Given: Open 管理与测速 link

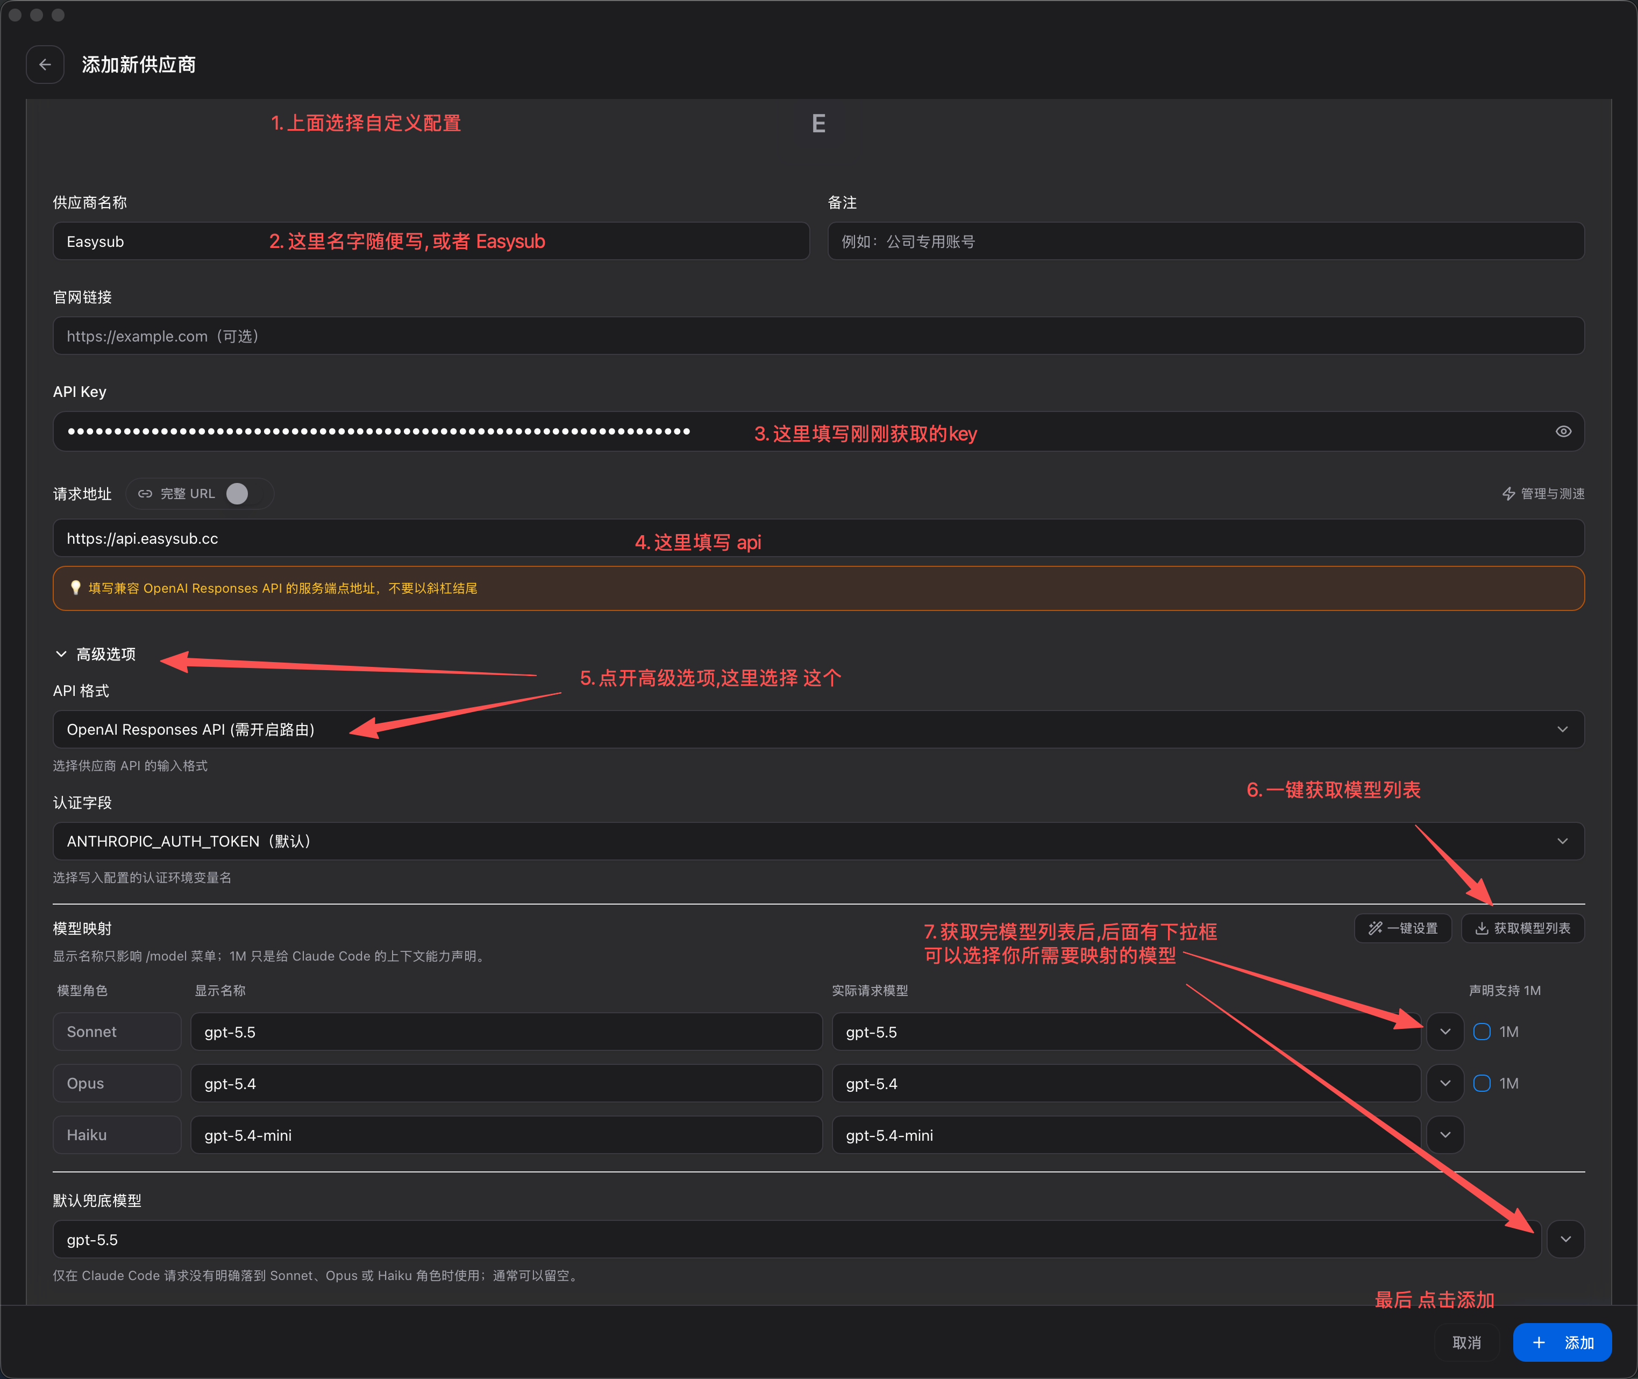Looking at the screenshot, I should click(1543, 494).
